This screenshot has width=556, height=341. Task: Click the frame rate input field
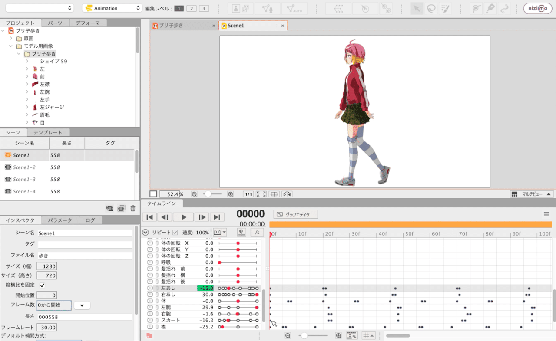click(x=46, y=328)
